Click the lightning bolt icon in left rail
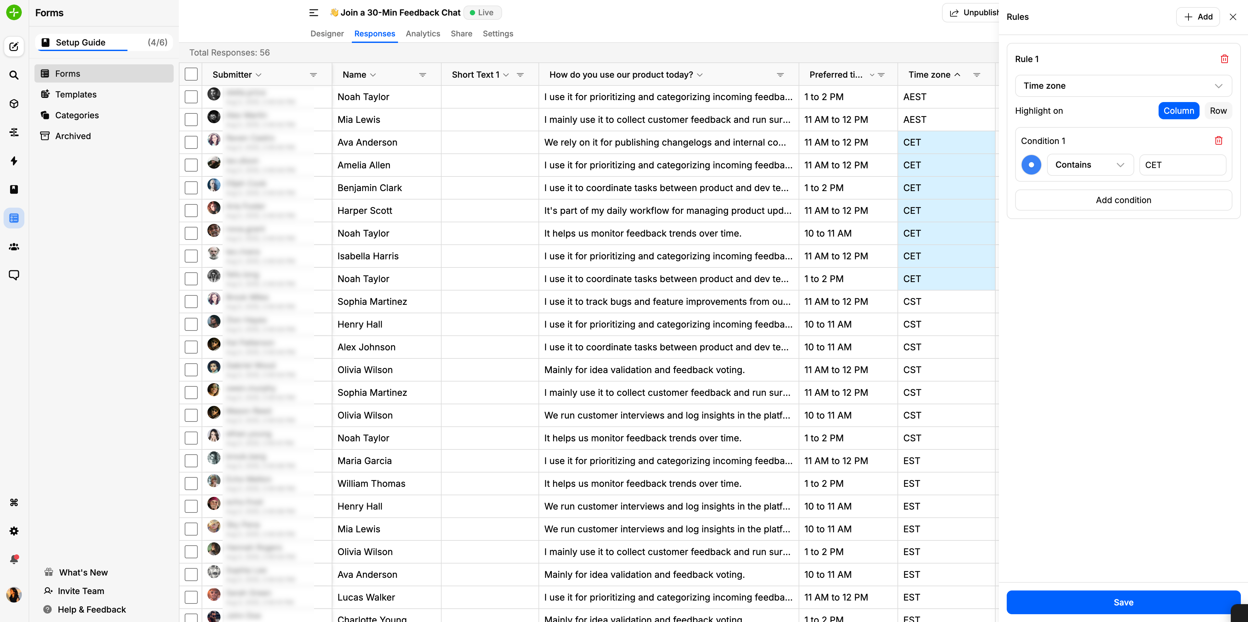 tap(14, 161)
